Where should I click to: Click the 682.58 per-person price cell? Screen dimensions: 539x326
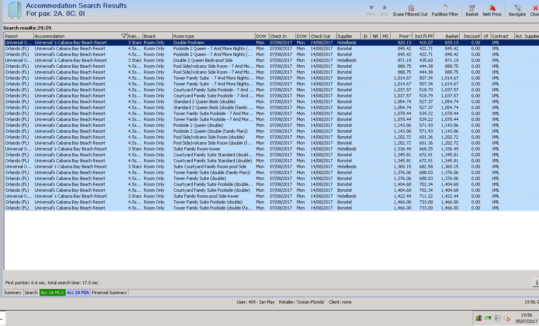pyautogui.click(x=426, y=167)
